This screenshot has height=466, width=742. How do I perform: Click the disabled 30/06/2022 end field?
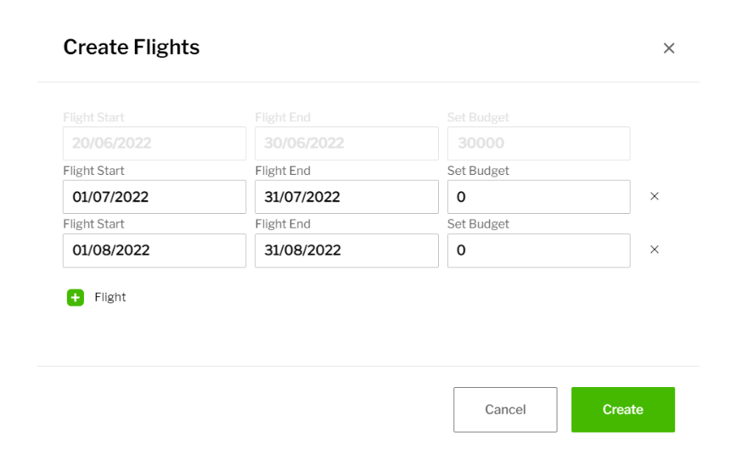[346, 143]
